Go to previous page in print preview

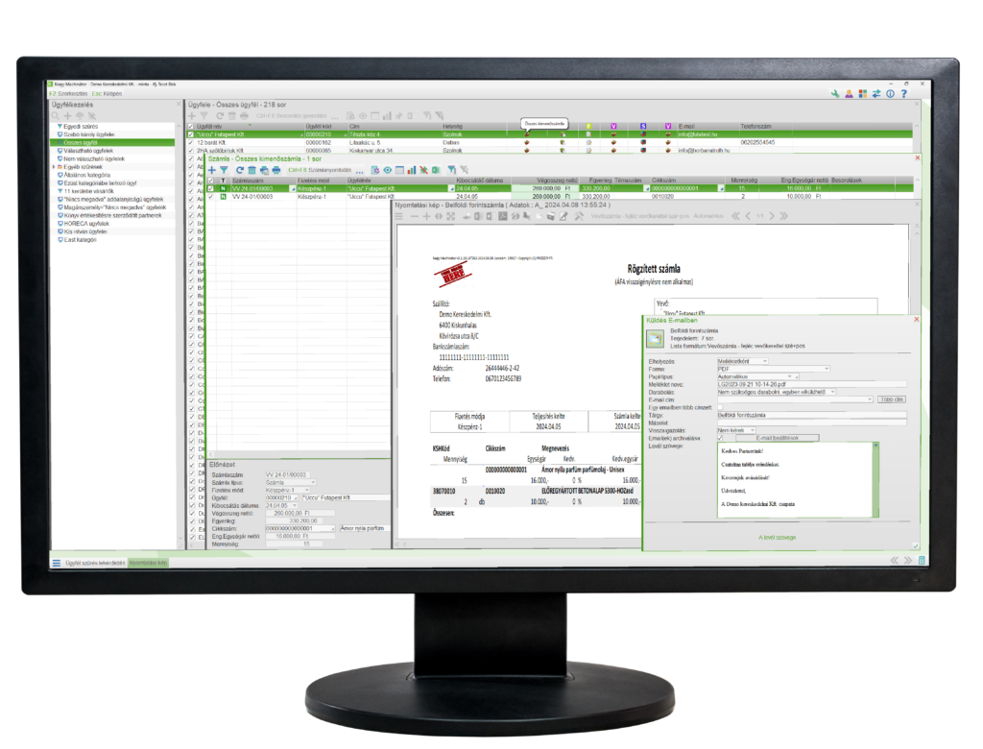pyautogui.click(x=748, y=216)
